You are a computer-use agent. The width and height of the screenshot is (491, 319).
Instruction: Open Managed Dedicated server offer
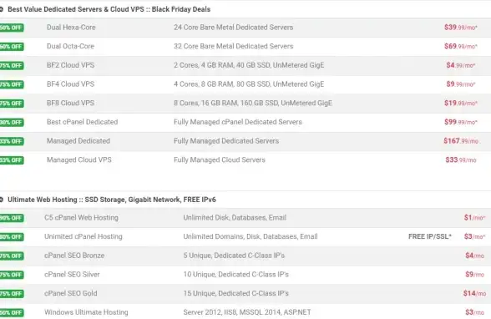point(78,141)
